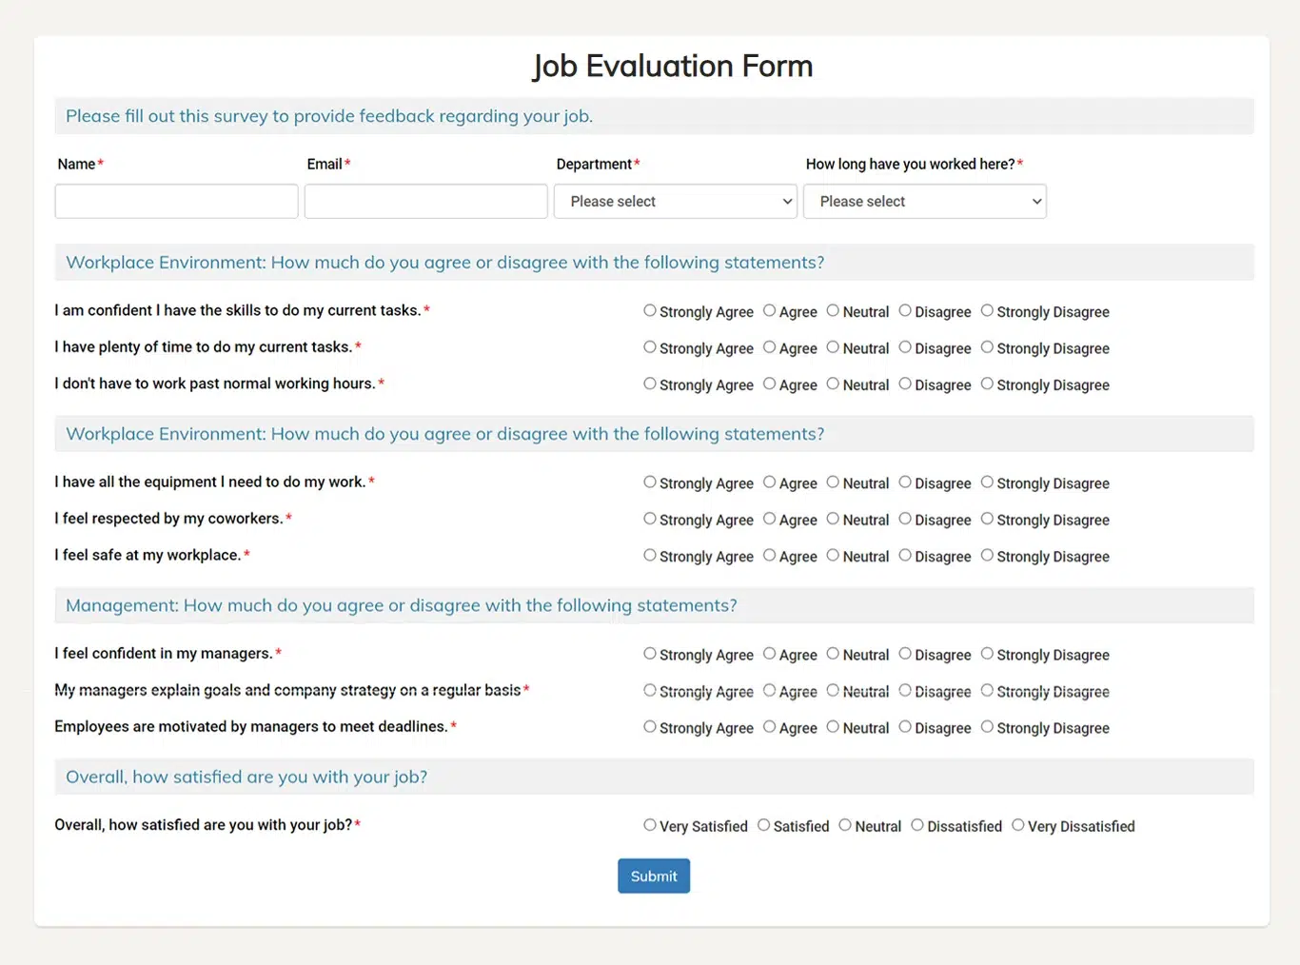The height and width of the screenshot is (965, 1300).
Task: Select Dissatisfied for overall job satisfaction
Action: pos(917,825)
